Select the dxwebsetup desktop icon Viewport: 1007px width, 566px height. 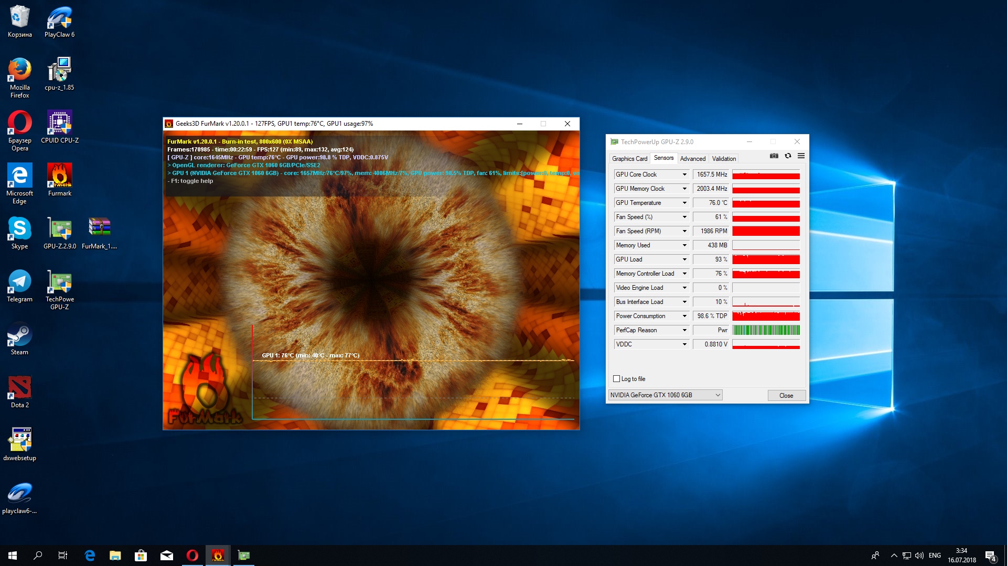pos(19,444)
